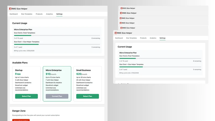Click '2 of 10 used' in left window

(18, 38)
